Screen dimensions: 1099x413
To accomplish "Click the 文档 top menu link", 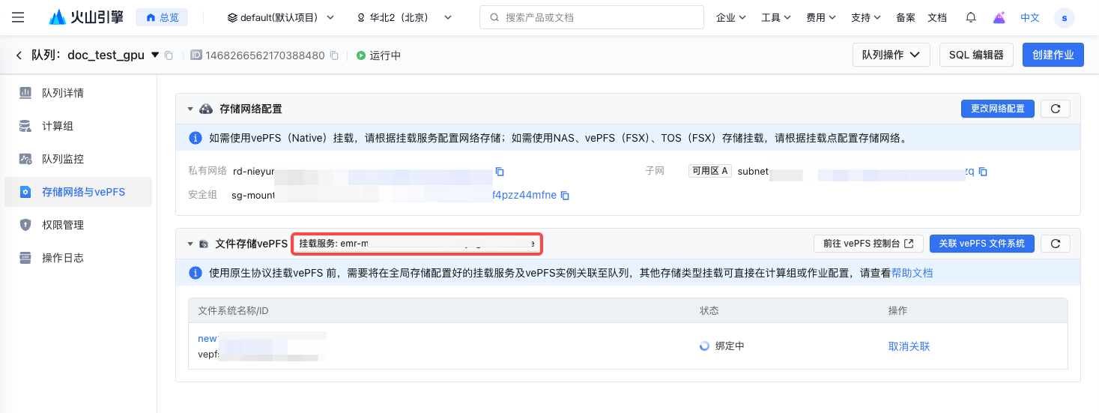I will click(937, 17).
